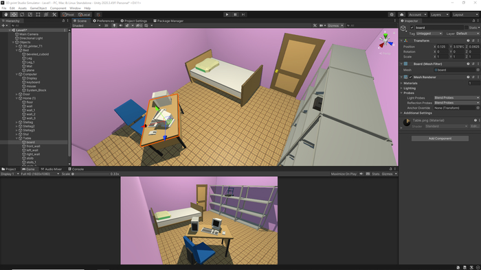The height and width of the screenshot is (270, 481).
Task: Open the Untagged tag dropdown
Action: click(429, 34)
